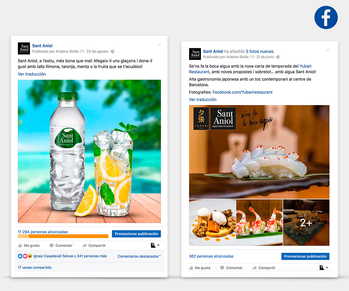View the 362 personas alcanzadas stats
349x291 pixels.
tap(211, 256)
